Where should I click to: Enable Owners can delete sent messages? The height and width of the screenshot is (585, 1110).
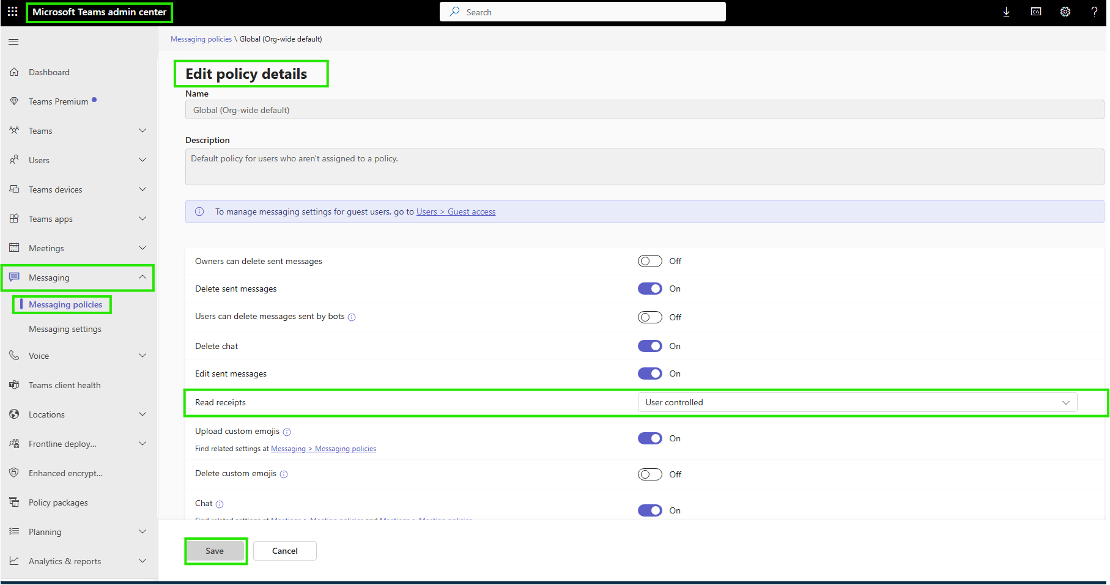[x=649, y=260]
